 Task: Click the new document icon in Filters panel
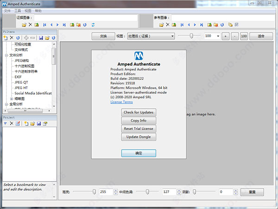point(6,38)
